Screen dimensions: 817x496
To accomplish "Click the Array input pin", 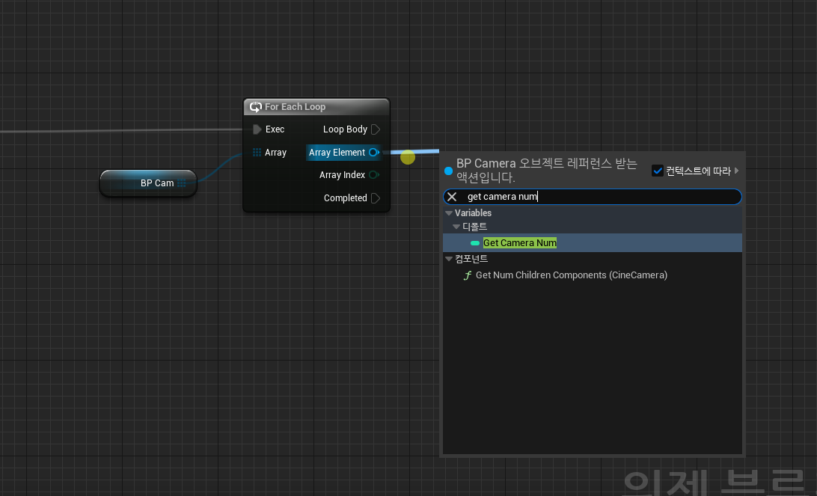I will (x=257, y=152).
